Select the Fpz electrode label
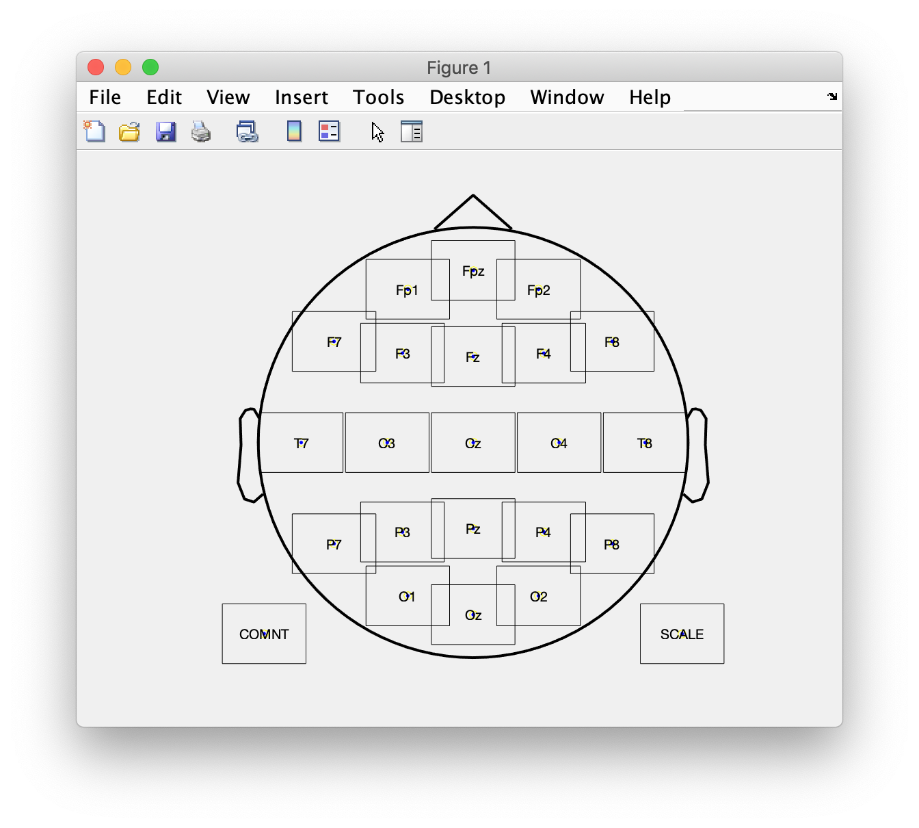 pyautogui.click(x=473, y=271)
